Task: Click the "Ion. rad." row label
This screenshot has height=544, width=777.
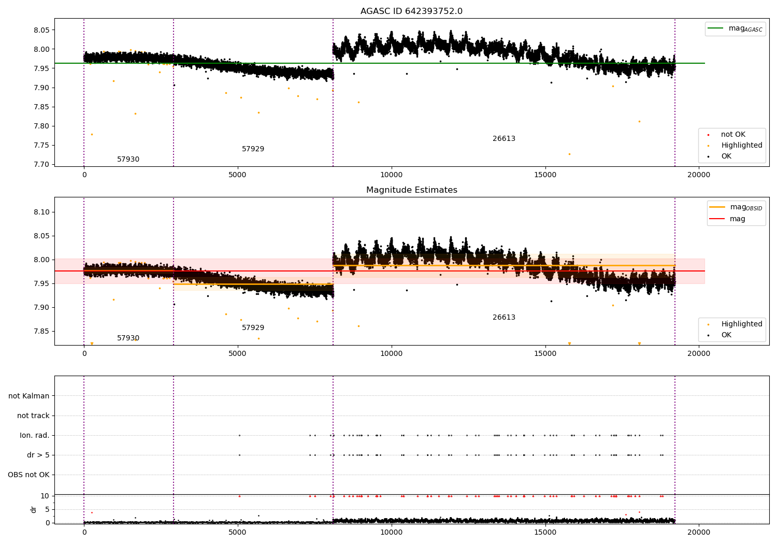Action: (35, 436)
